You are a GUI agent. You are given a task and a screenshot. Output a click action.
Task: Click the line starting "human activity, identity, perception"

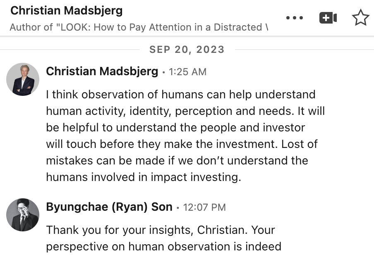(x=185, y=111)
